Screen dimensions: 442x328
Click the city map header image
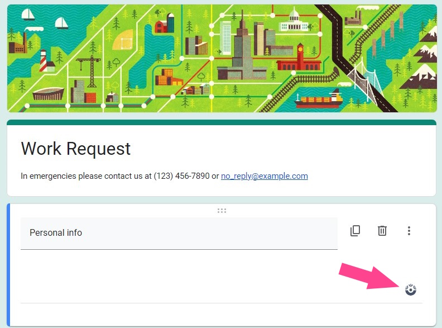click(x=222, y=59)
